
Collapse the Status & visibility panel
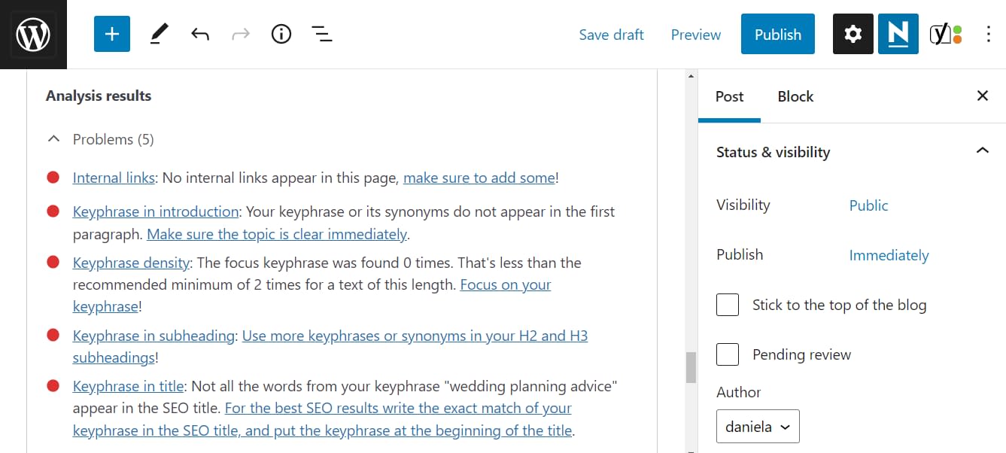[x=983, y=150]
